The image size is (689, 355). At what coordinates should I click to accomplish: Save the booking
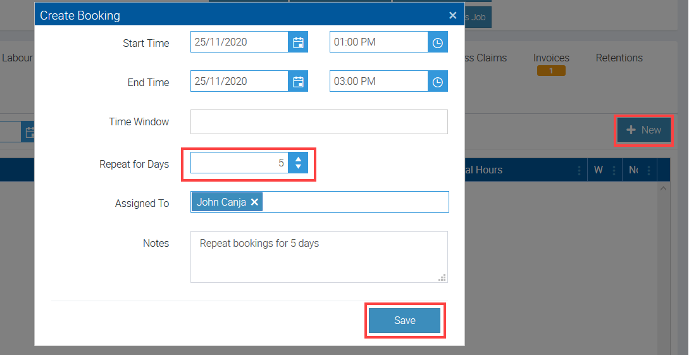(x=404, y=321)
